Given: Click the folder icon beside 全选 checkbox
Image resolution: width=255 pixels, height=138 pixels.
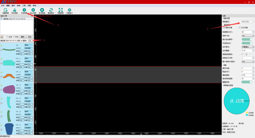Looking at the screenshot, I should [2, 37].
